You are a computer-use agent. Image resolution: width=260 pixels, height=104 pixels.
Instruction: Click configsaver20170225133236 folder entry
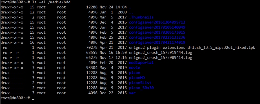157,37
